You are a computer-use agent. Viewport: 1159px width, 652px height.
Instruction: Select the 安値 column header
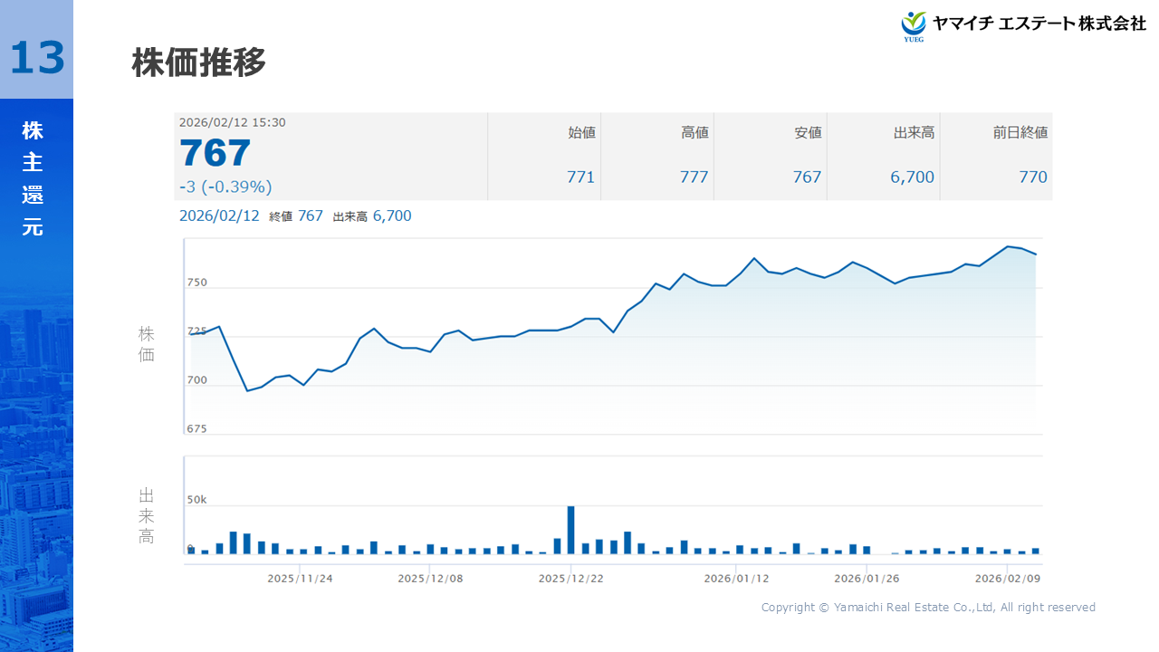point(808,132)
